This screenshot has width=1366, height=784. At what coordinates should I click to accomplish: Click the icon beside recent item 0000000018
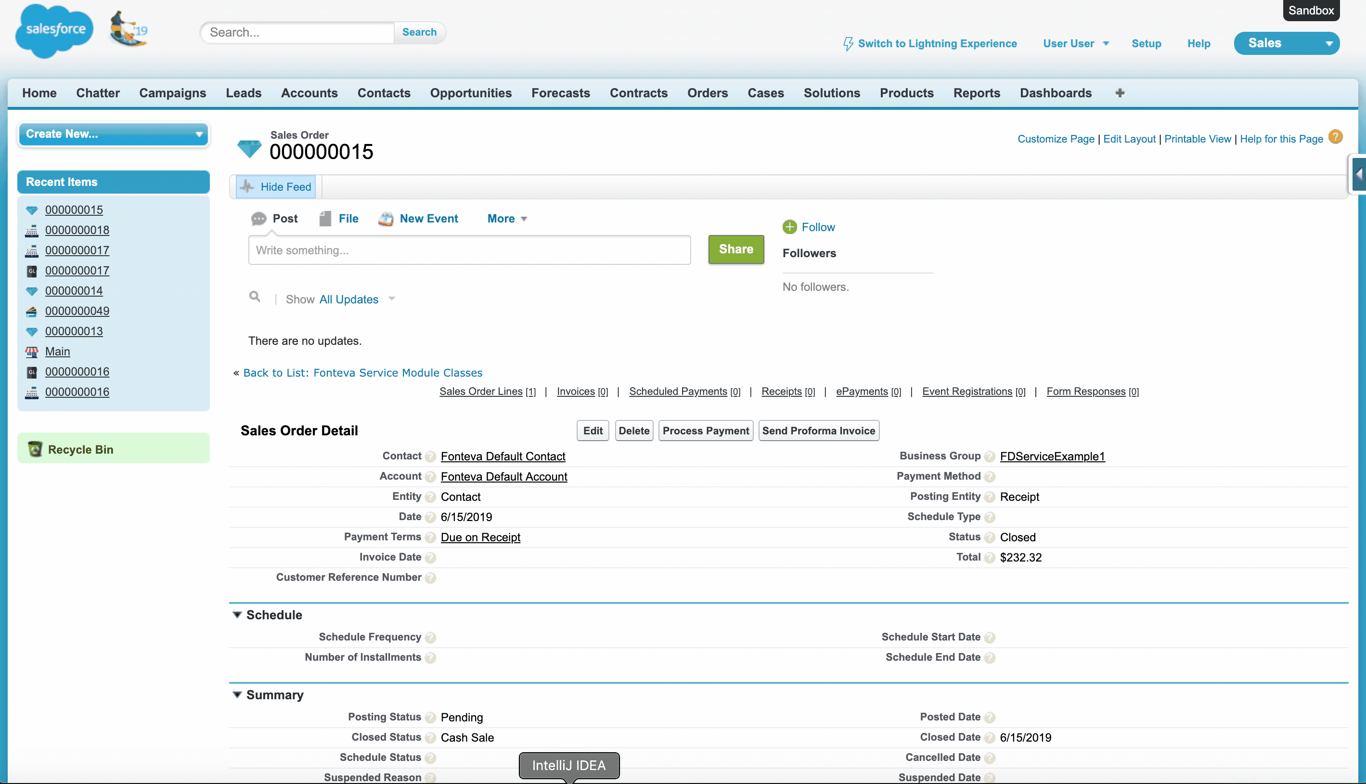click(32, 231)
